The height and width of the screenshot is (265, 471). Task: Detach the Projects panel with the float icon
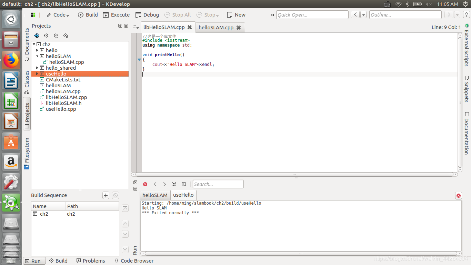[120, 26]
